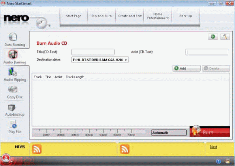Click the Artist (CD-Text) input field
This screenshot has height=166, width=235.
[207, 52]
